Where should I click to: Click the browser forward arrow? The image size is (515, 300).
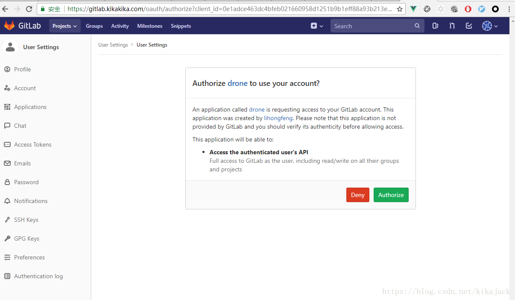(x=17, y=9)
